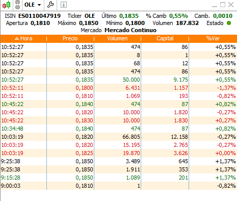
Task: Open the wrench settings tool
Action: click(50, 5)
